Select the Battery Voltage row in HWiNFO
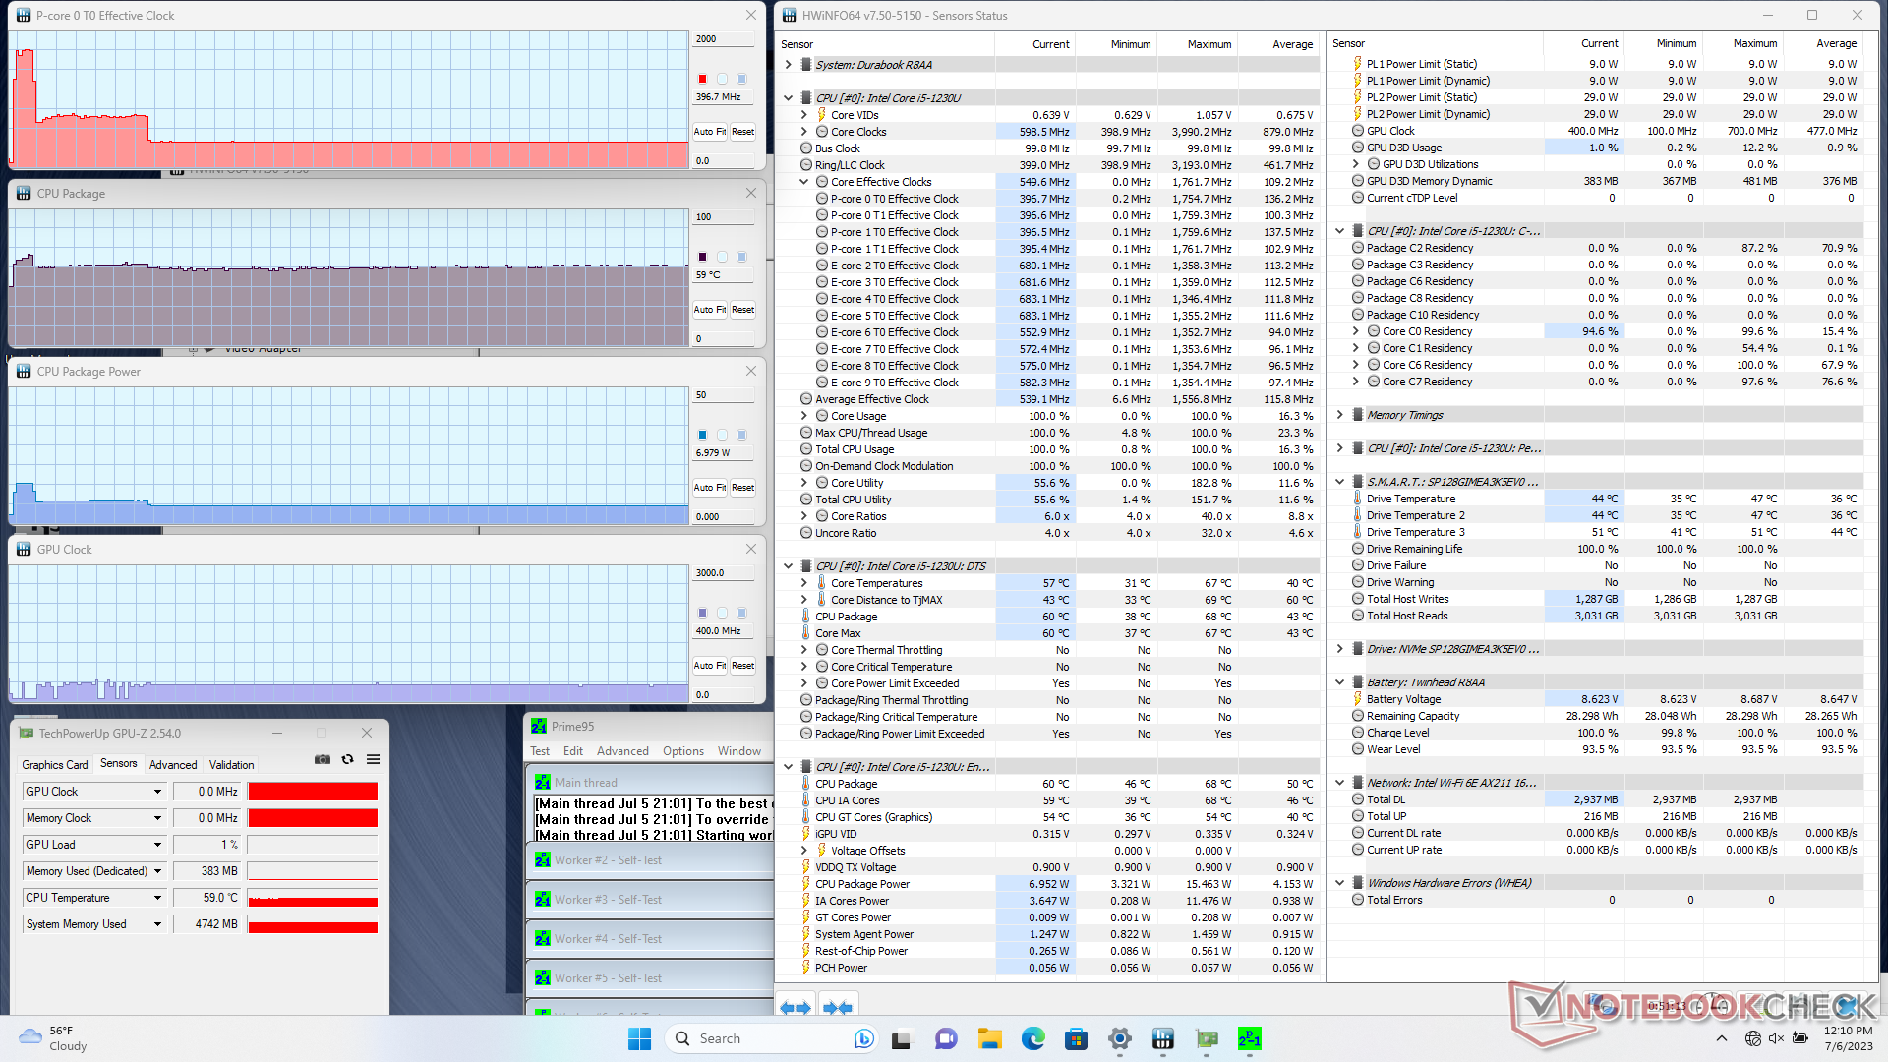The image size is (1888, 1062). [1597, 699]
